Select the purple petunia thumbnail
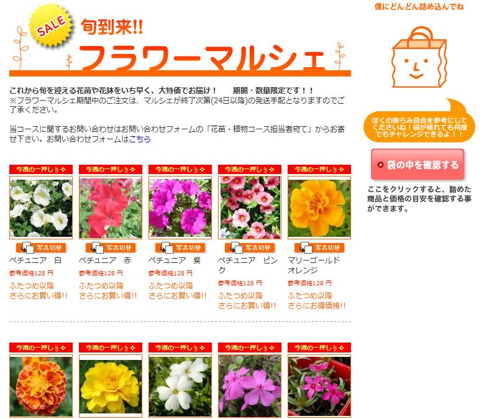This screenshot has width=484, height=419. click(x=180, y=208)
